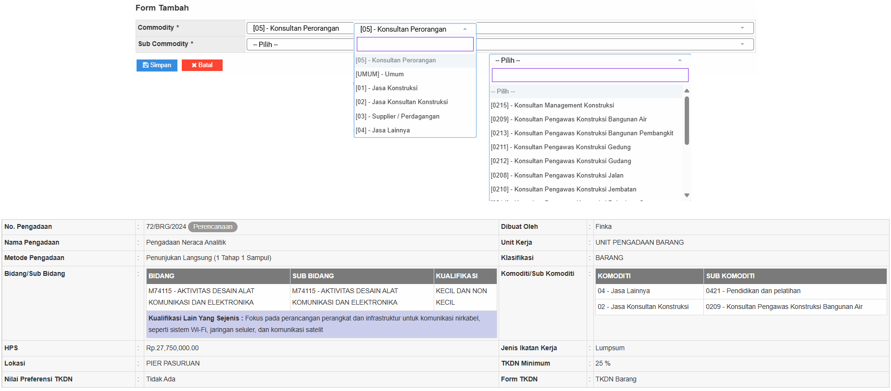Collapse the open Commodity dropdown arrow
891x391 pixels.
[464, 29]
